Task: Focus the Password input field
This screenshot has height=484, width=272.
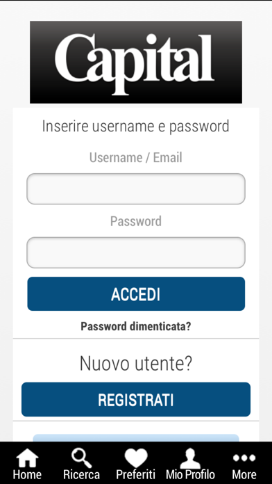Action: [x=136, y=252]
